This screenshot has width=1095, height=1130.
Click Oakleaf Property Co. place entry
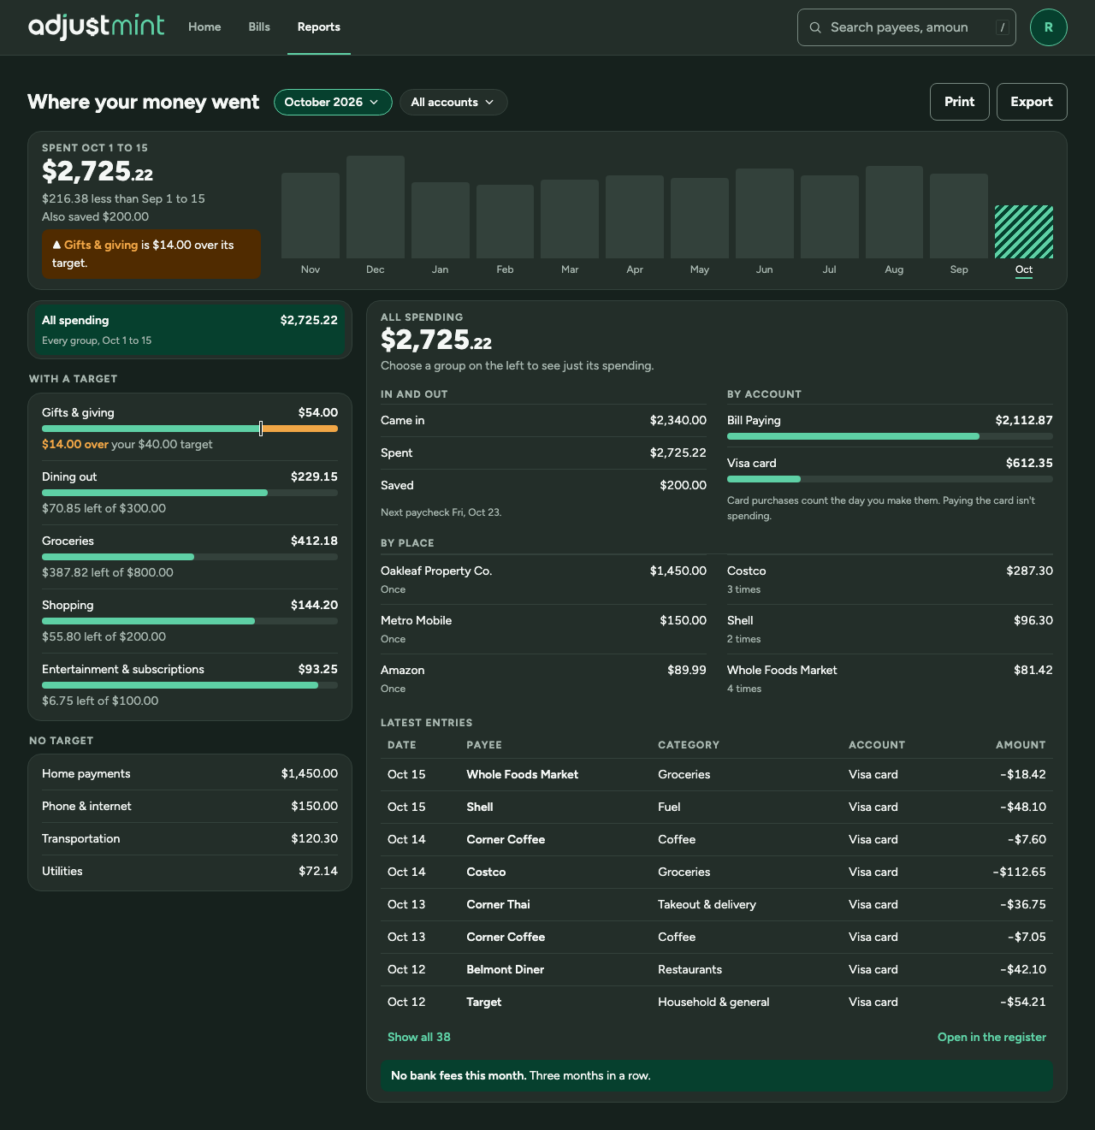click(x=543, y=579)
